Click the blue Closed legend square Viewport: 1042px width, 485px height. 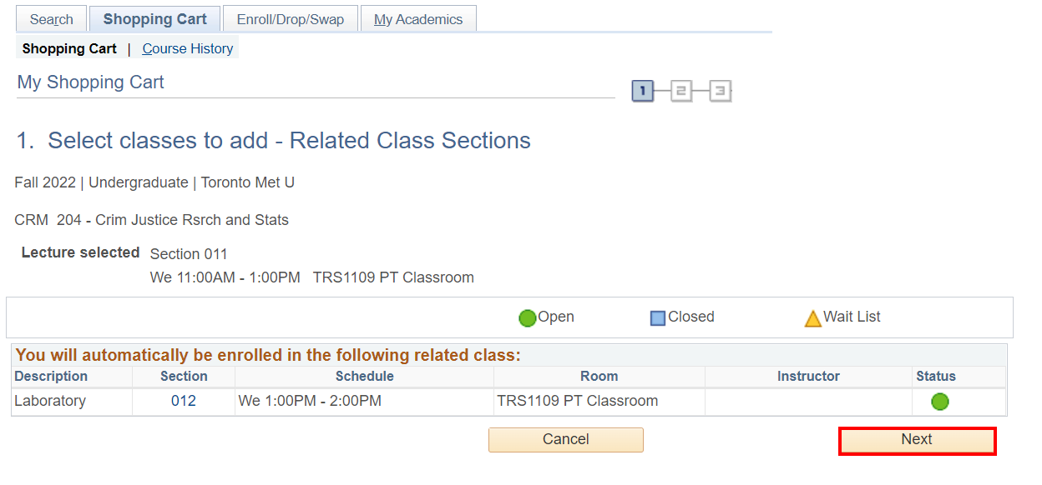658,317
